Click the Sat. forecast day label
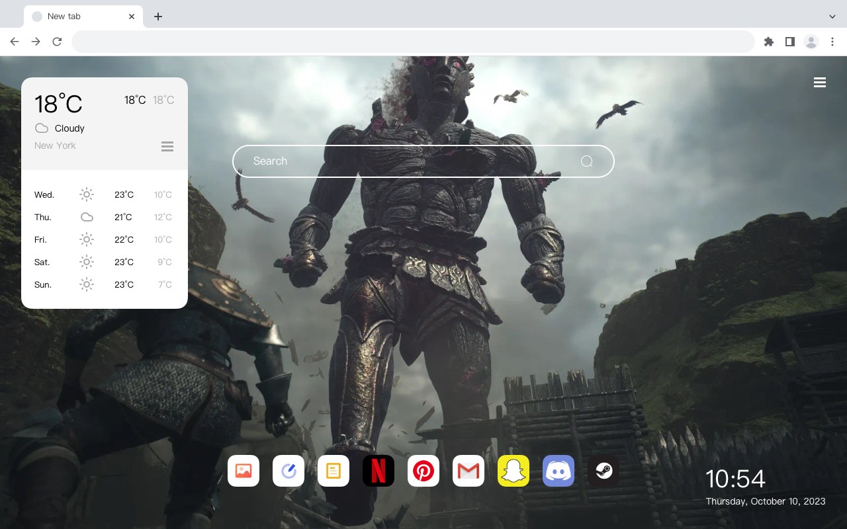Image resolution: width=847 pixels, height=529 pixels. (x=42, y=262)
